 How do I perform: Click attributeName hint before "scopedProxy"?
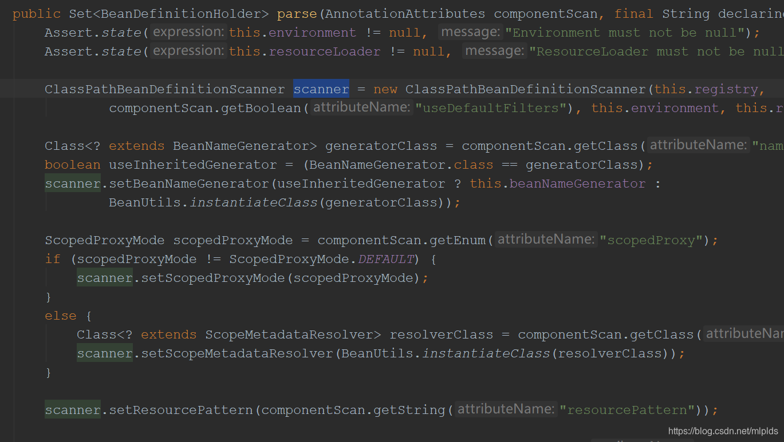[x=546, y=240]
